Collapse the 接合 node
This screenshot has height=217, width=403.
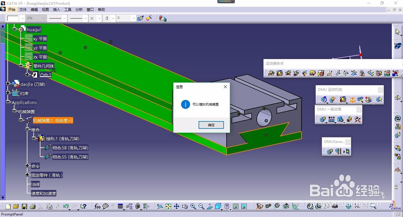pos(27,129)
